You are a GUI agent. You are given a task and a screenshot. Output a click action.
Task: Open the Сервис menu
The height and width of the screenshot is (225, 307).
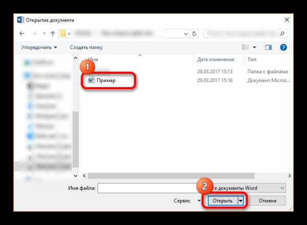click(187, 201)
